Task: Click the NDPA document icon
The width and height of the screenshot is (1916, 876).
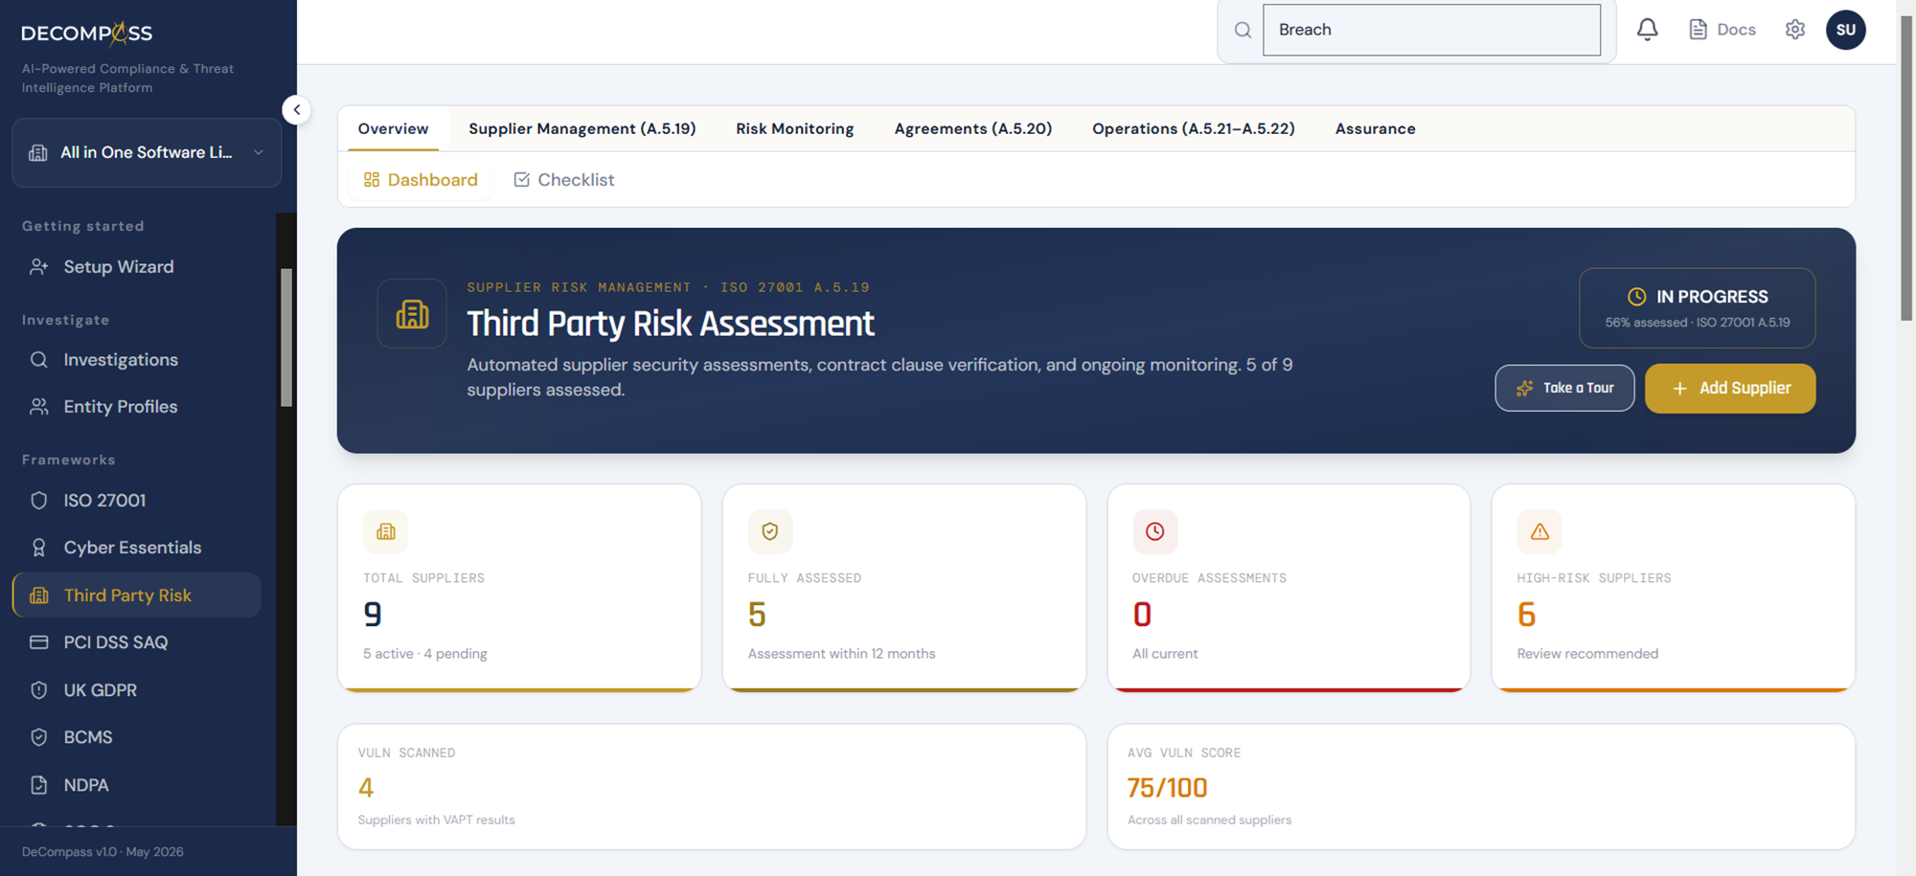Action: click(x=39, y=785)
